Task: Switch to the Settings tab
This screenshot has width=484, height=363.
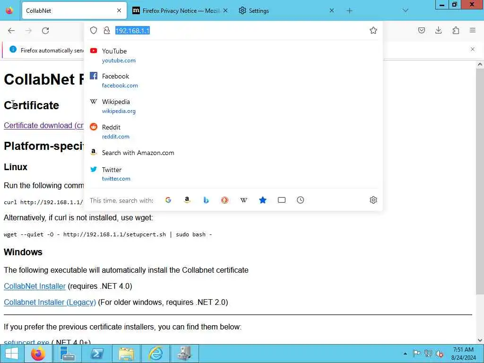Action: (286, 10)
